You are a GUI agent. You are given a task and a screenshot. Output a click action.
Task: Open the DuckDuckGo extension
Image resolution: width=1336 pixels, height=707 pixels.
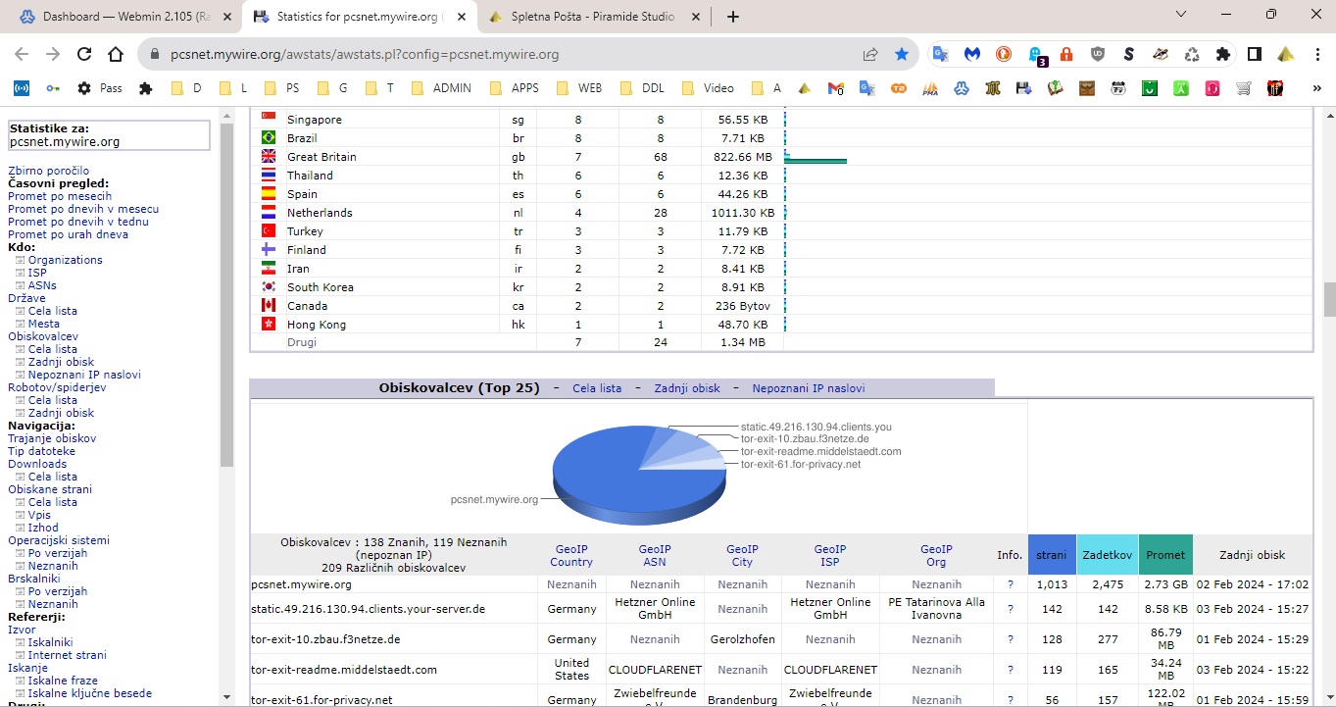tap(1004, 55)
